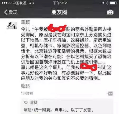This screenshot has height=114, width=119.
Task: Open 章超's profile avatar
Action: pos(12,26)
